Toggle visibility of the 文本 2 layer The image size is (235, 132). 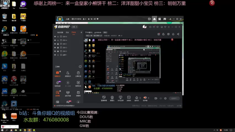pos(55,51)
